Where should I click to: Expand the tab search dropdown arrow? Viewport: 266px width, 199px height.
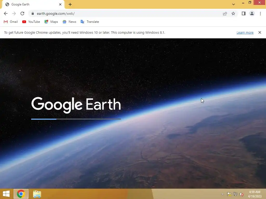(x=234, y=4)
